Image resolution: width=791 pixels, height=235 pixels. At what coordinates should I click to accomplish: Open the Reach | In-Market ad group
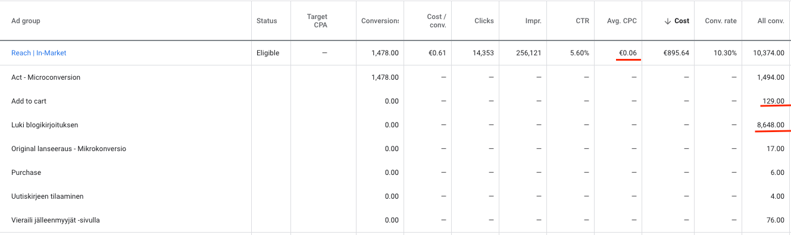pos(39,53)
